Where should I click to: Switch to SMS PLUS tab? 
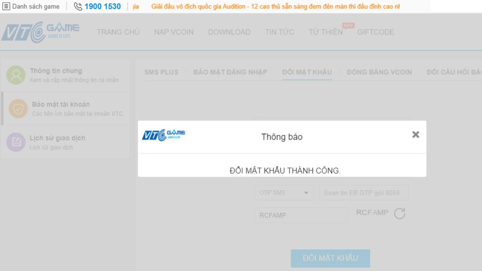point(161,72)
